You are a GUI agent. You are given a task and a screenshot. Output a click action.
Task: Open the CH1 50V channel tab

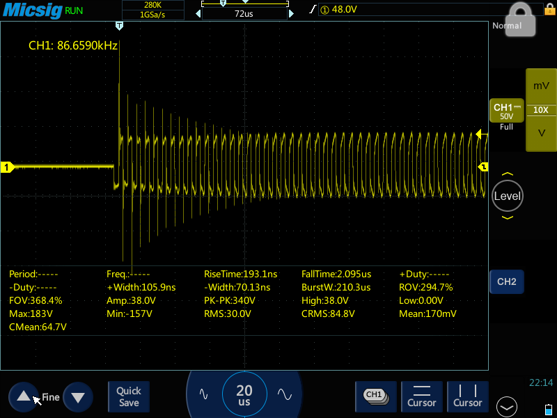507,111
